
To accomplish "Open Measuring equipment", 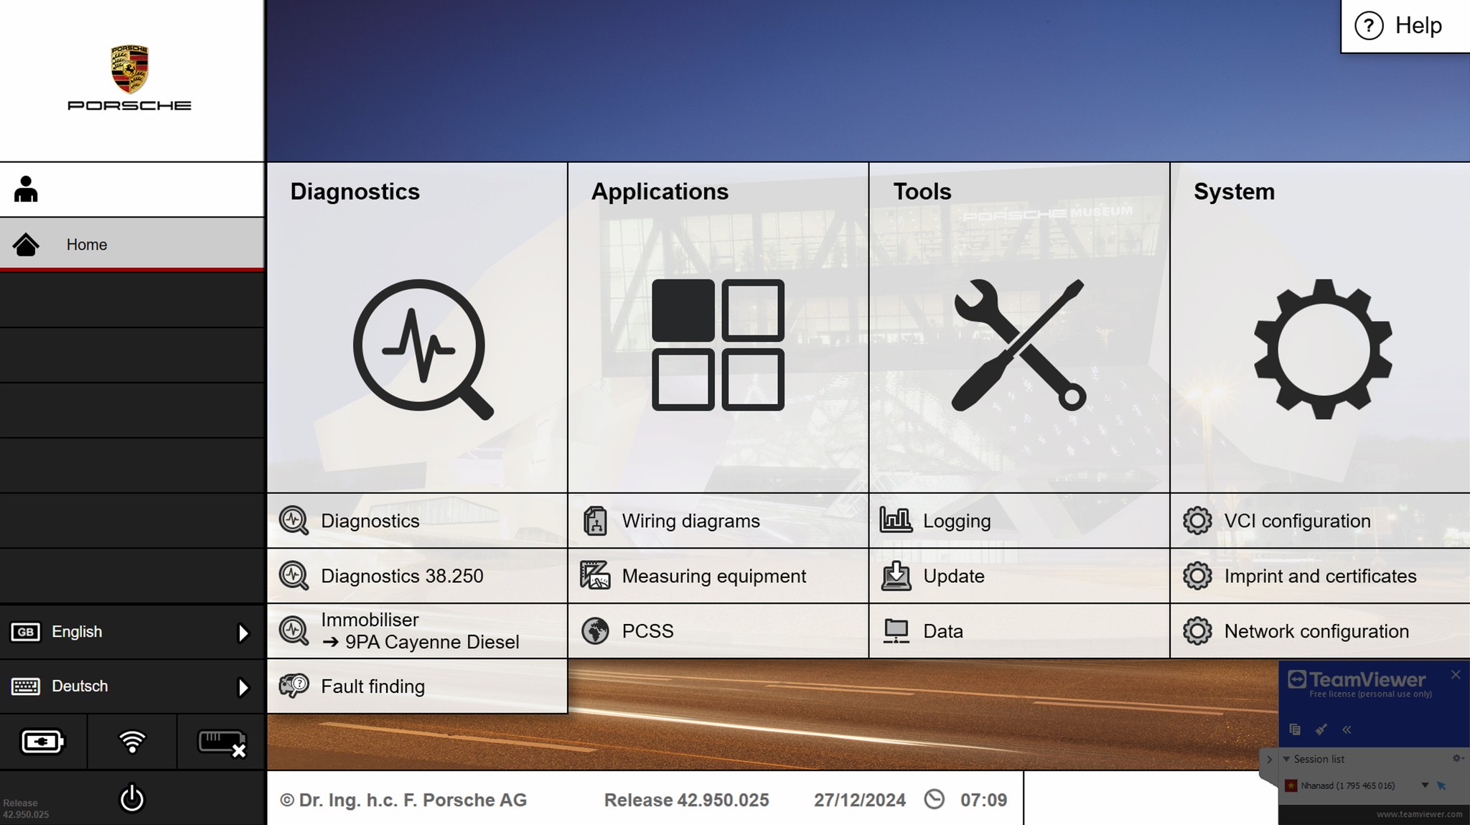I will pyautogui.click(x=718, y=576).
